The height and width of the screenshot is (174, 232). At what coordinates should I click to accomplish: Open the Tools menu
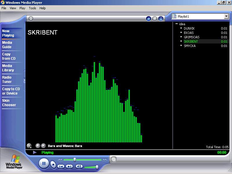coord(32,8)
